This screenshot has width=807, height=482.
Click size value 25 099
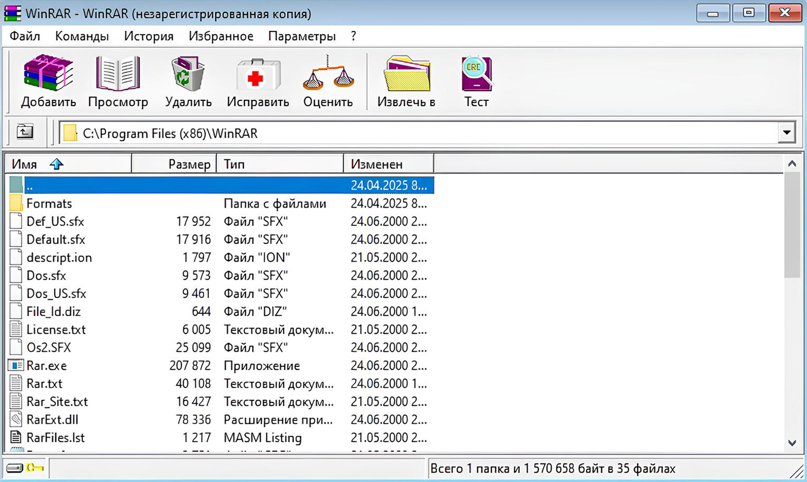tap(193, 348)
